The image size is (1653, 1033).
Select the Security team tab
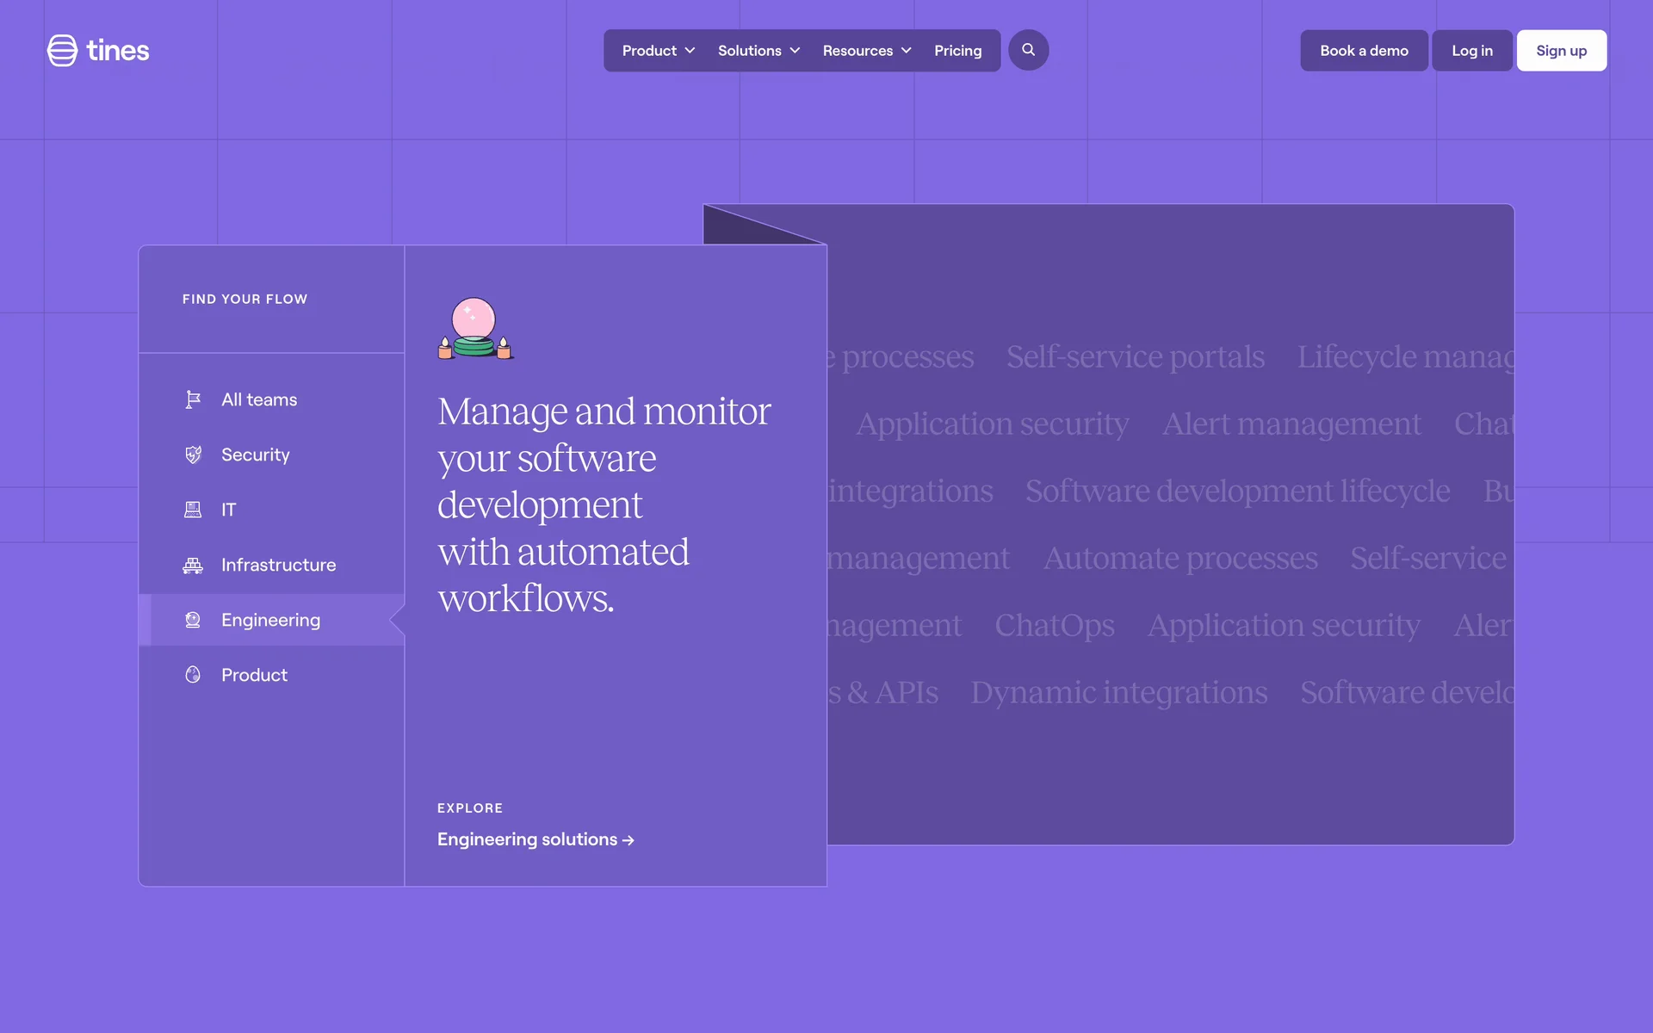[x=256, y=455]
